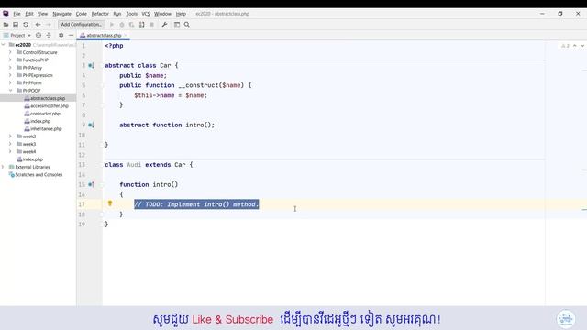Click the reload from disk icon
The width and height of the screenshot is (587, 330).
[x=26, y=25]
